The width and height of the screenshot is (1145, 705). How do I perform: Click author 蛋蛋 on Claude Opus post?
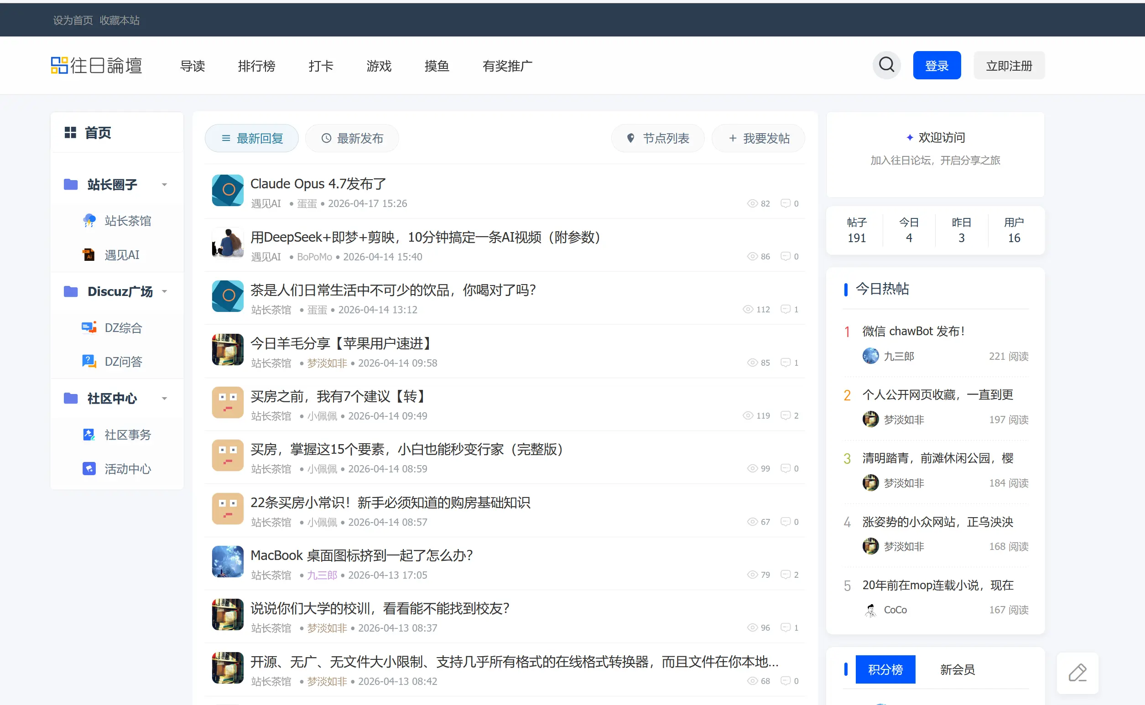click(x=307, y=203)
